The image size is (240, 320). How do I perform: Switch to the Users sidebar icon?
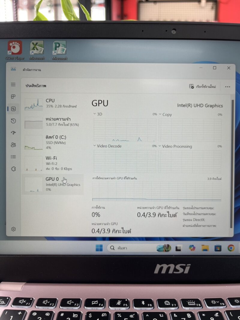[13, 145]
